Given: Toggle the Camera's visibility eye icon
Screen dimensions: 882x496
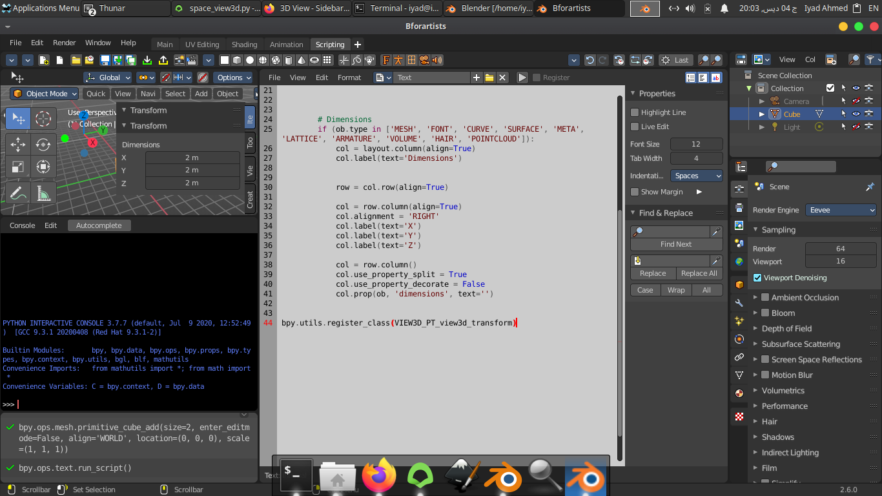Looking at the screenshot, I should 856,101.
